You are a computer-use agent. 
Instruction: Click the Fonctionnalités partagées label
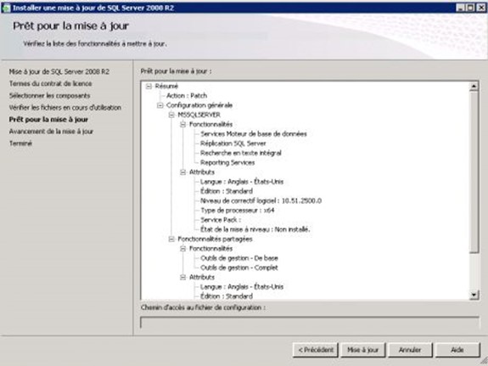[215, 239]
